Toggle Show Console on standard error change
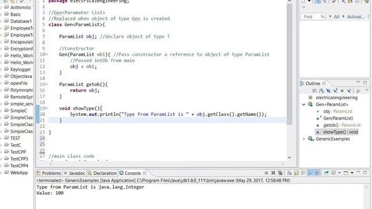This screenshot has height=209, width=372. point(317,173)
